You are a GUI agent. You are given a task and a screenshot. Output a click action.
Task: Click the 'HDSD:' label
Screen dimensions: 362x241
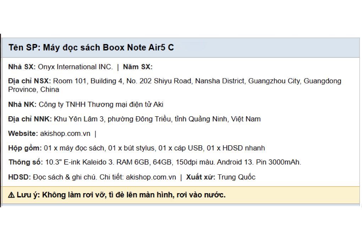point(20,177)
